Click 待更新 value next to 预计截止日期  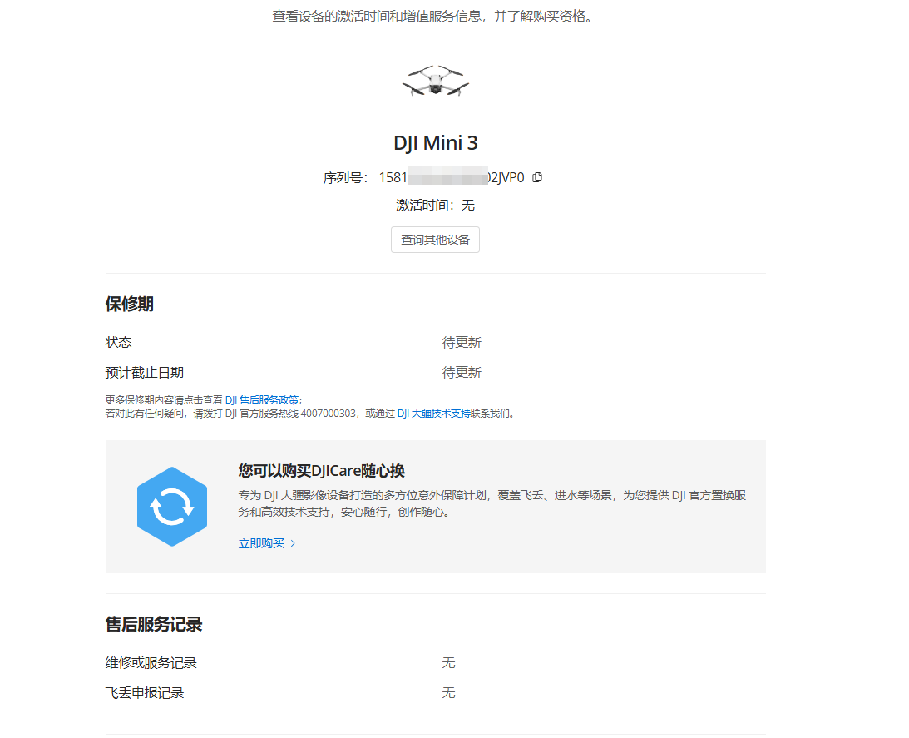pos(462,373)
